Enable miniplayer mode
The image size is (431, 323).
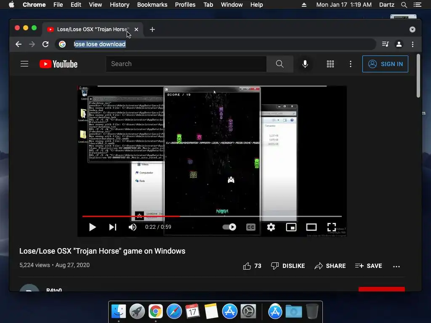(291, 227)
